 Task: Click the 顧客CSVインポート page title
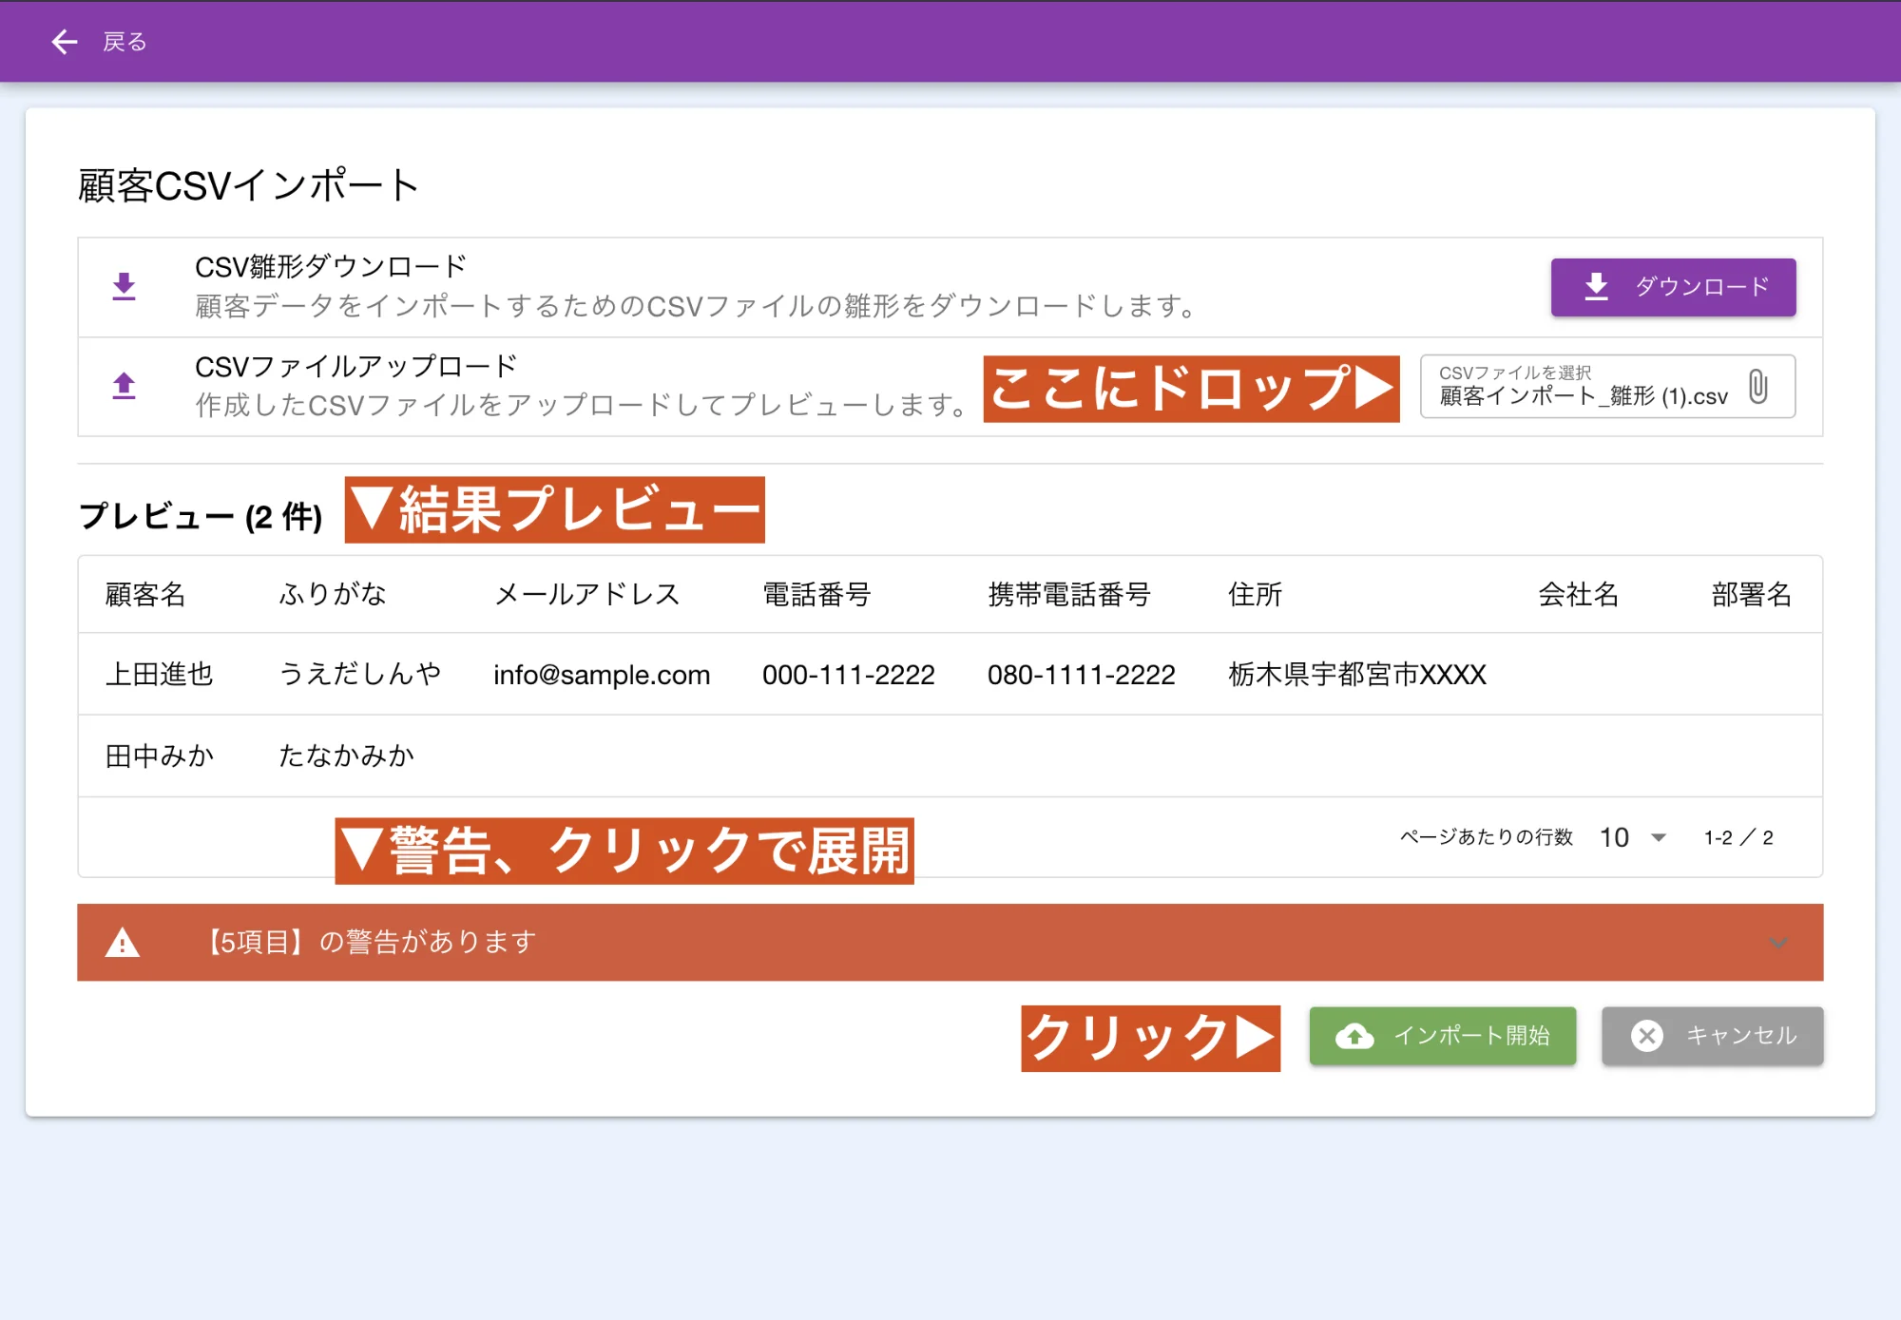pos(248,184)
